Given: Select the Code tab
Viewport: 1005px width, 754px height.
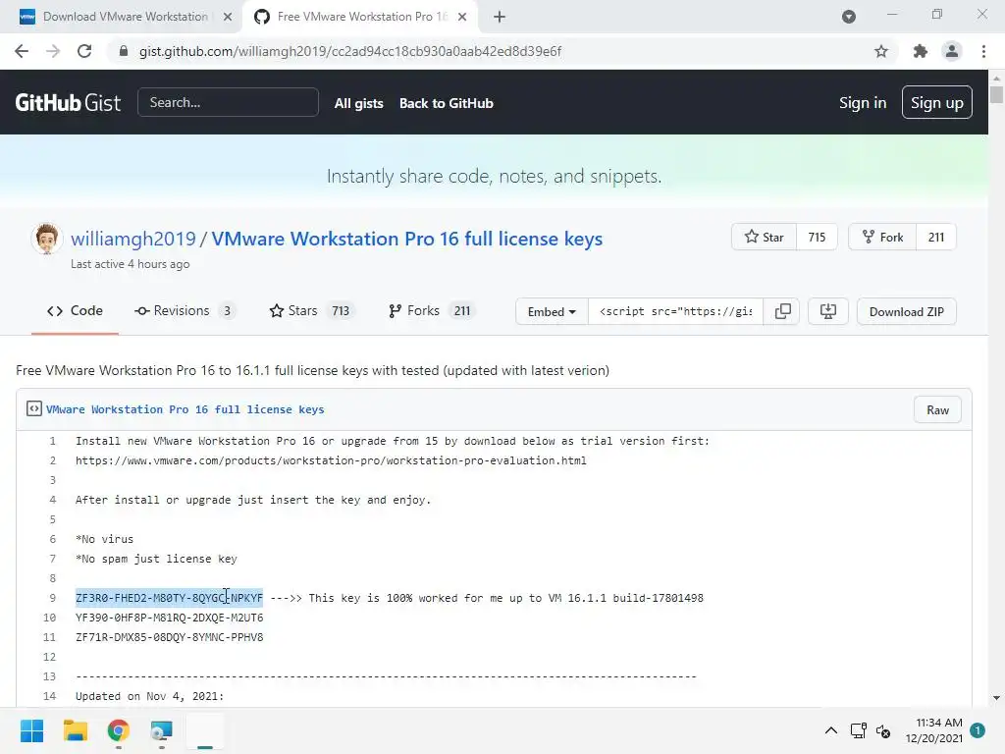Looking at the screenshot, I should pyautogui.click(x=75, y=311).
